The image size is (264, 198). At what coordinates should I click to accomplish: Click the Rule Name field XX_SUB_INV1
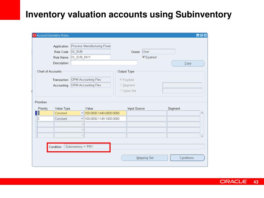pos(90,57)
